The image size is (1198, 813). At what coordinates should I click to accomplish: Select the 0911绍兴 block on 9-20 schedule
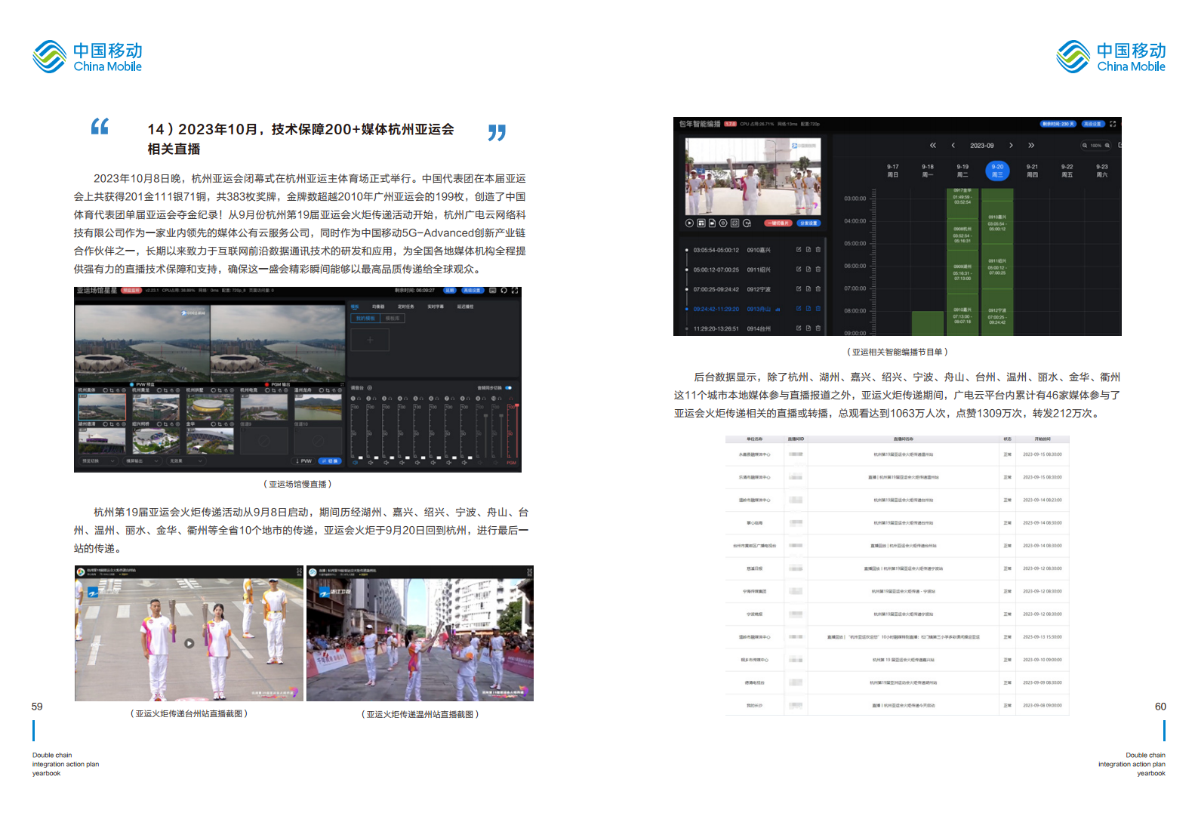point(997,266)
